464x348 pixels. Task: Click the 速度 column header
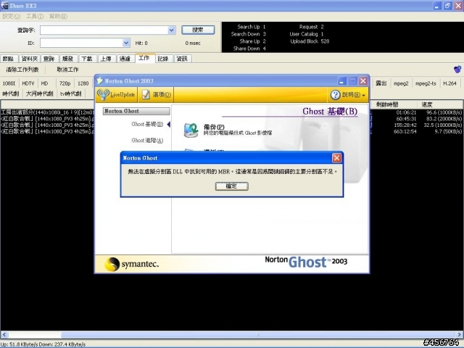pyautogui.click(x=439, y=104)
